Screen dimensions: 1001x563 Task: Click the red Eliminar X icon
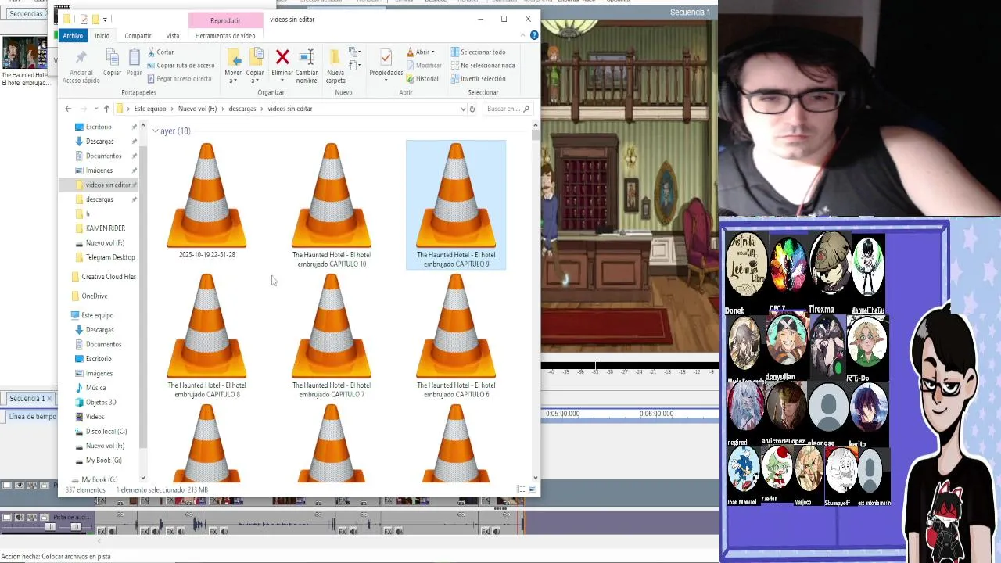pyautogui.click(x=282, y=57)
